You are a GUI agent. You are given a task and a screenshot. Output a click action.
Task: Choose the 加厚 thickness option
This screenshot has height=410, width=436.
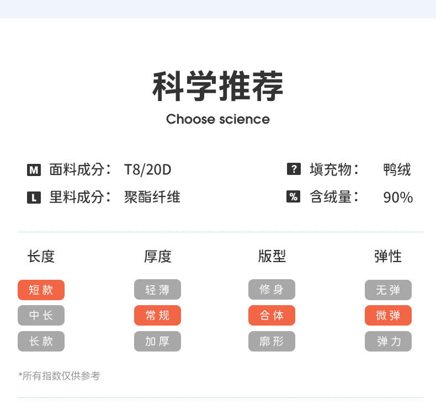pyautogui.click(x=157, y=342)
